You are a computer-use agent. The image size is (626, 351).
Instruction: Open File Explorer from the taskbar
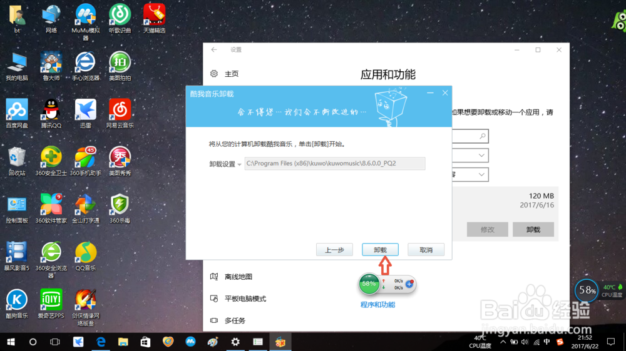point(123,342)
